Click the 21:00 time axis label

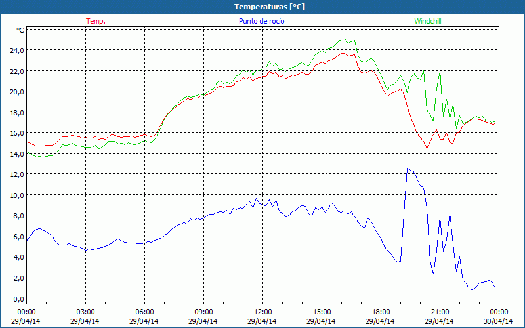(x=440, y=312)
